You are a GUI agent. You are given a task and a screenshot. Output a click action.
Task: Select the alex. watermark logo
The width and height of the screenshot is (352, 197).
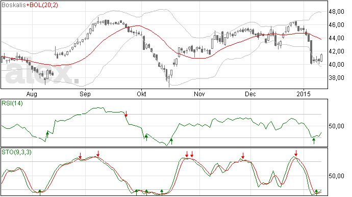click(42, 73)
